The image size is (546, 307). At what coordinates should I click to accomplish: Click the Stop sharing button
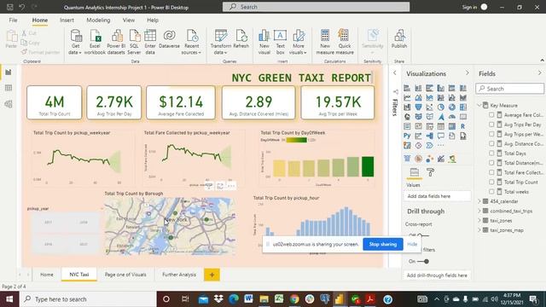[x=383, y=244]
